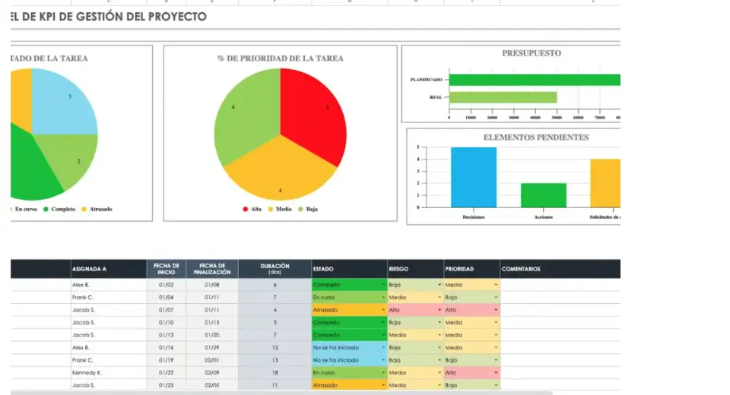
Task: Click the Real budget bar
Action: (503, 97)
